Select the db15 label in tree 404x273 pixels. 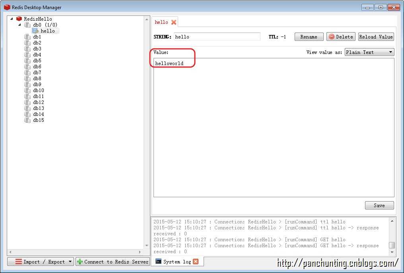point(39,120)
